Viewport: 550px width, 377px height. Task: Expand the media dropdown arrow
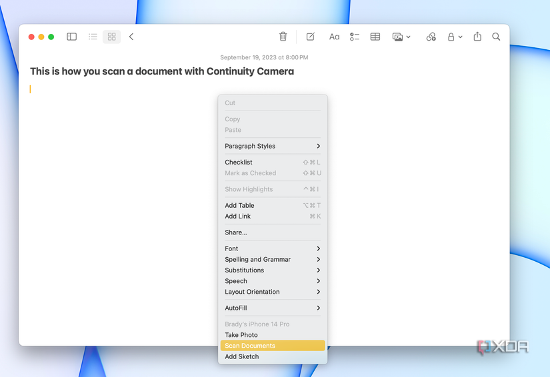[x=408, y=37]
